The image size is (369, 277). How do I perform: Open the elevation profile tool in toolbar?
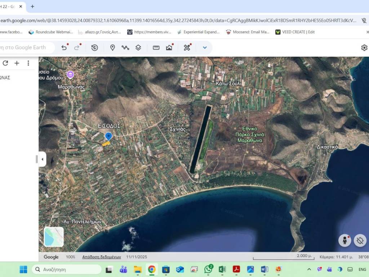[169, 48]
